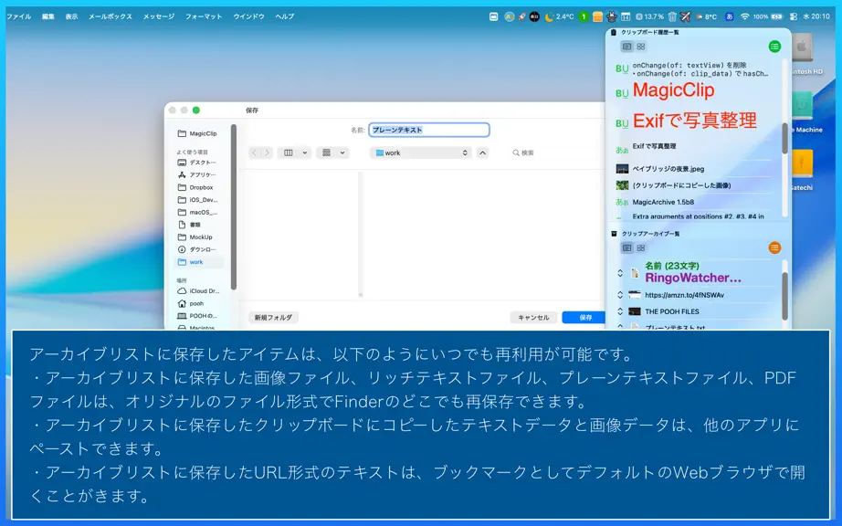Open the 編集 menu
842x526 pixels.
coord(48,16)
